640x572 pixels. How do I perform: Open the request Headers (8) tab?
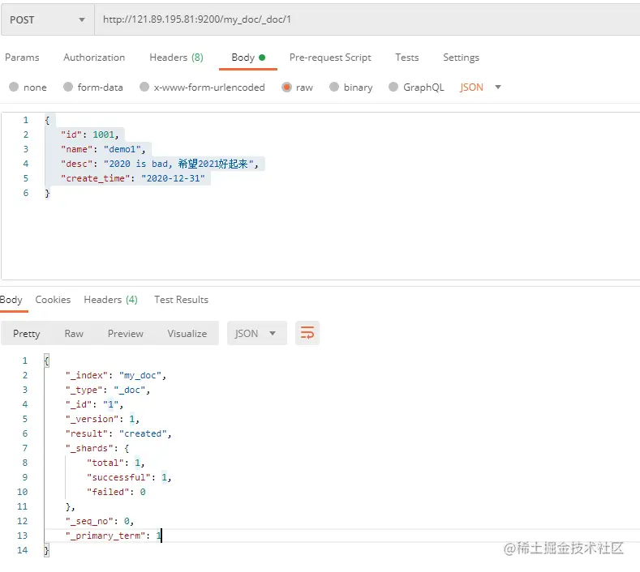click(x=176, y=58)
